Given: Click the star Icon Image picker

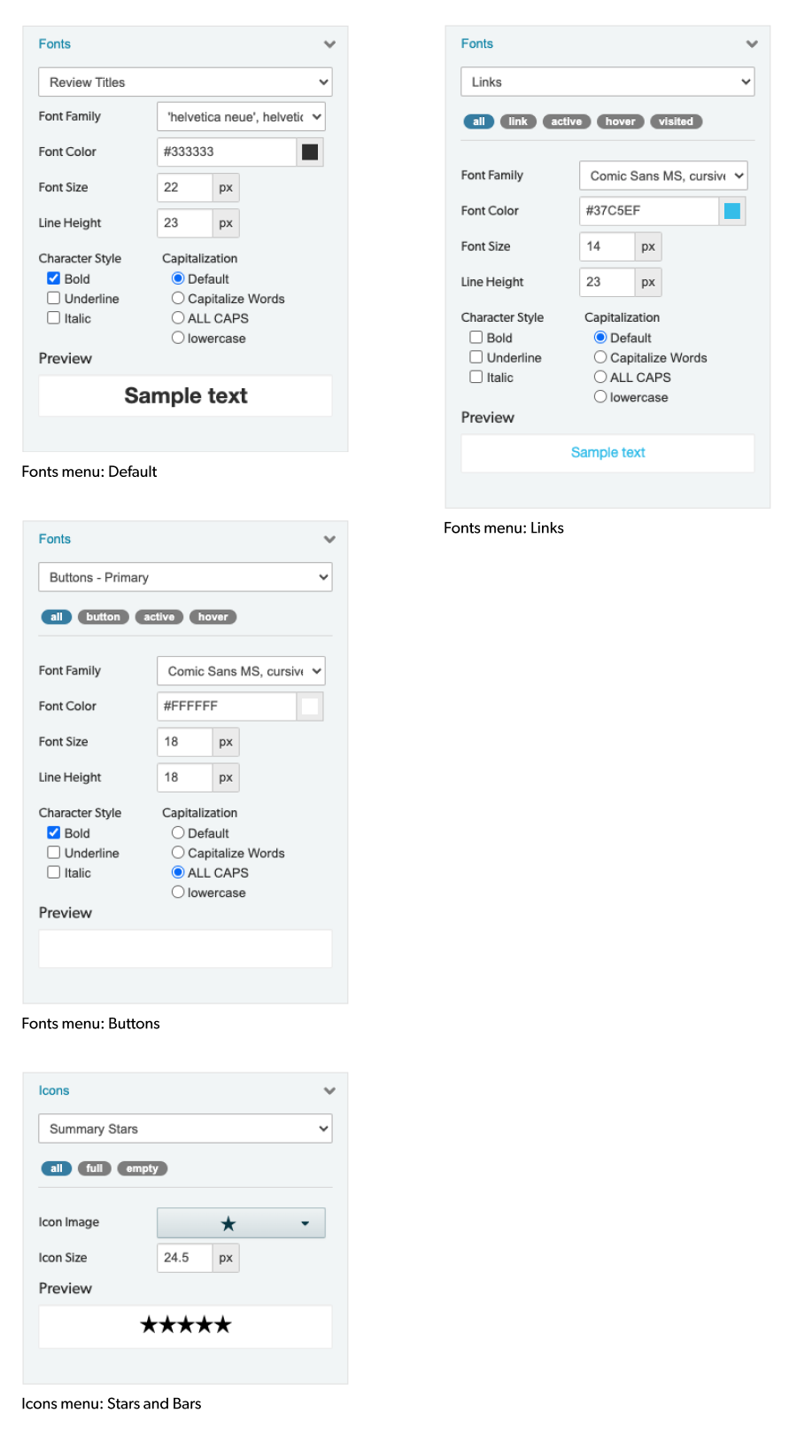Looking at the screenshot, I should (x=241, y=1223).
